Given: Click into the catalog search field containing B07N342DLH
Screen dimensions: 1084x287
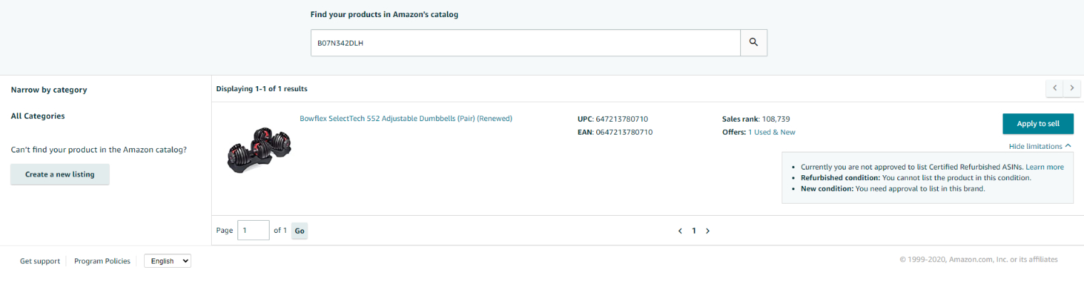Looking at the screenshot, I should [526, 43].
